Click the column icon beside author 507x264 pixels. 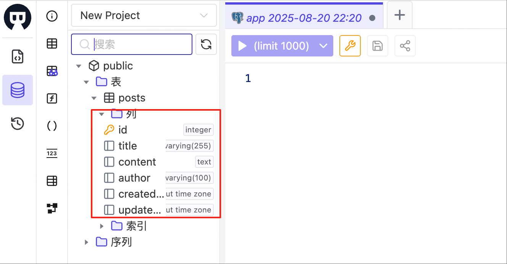[x=109, y=178]
